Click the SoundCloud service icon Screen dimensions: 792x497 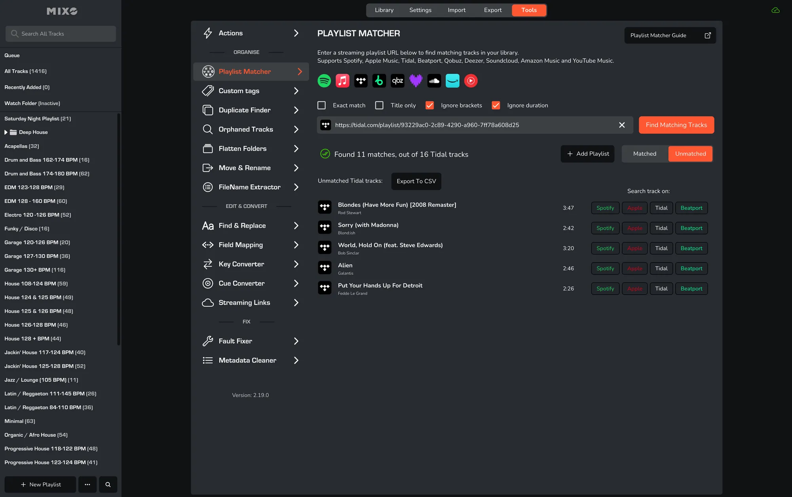[434, 81]
